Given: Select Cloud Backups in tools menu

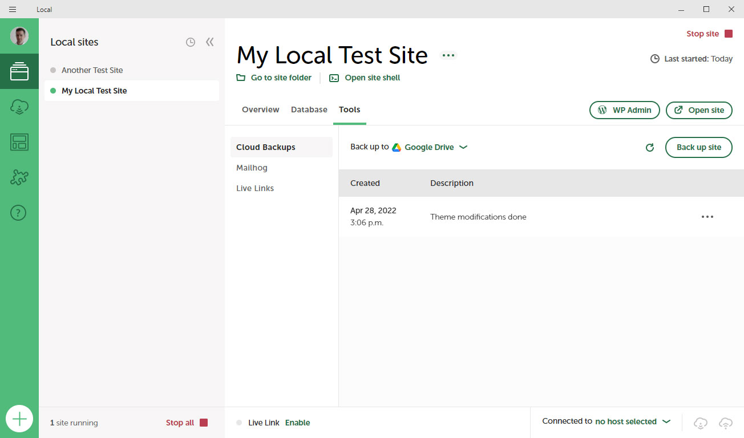Looking at the screenshot, I should pyautogui.click(x=281, y=147).
